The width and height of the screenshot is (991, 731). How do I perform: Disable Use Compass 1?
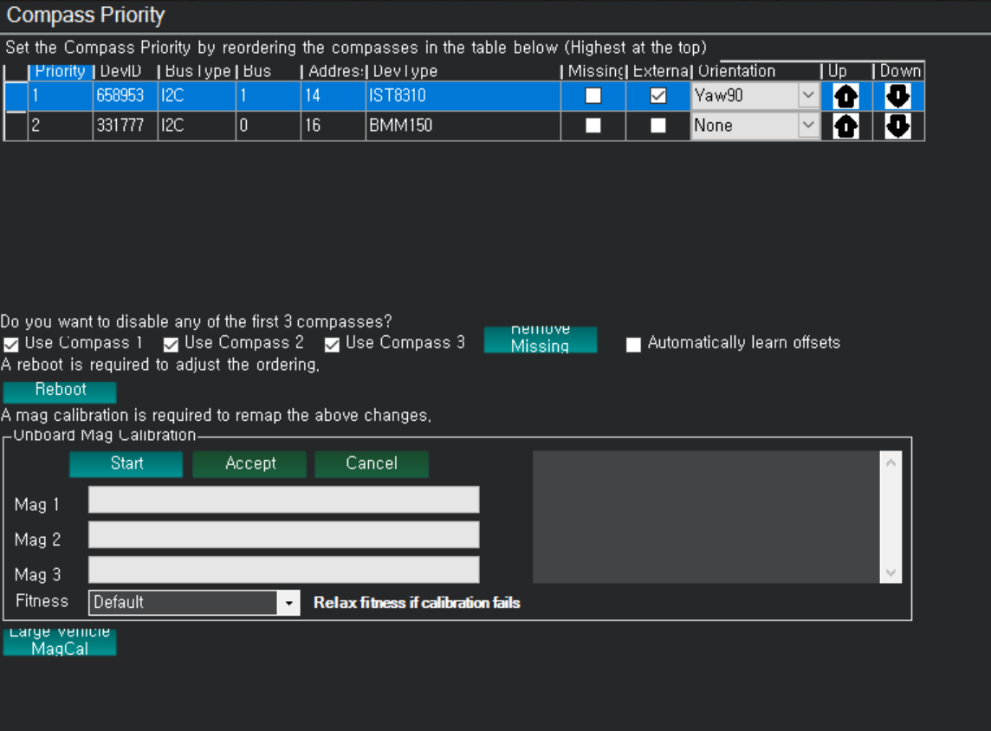[x=10, y=345]
